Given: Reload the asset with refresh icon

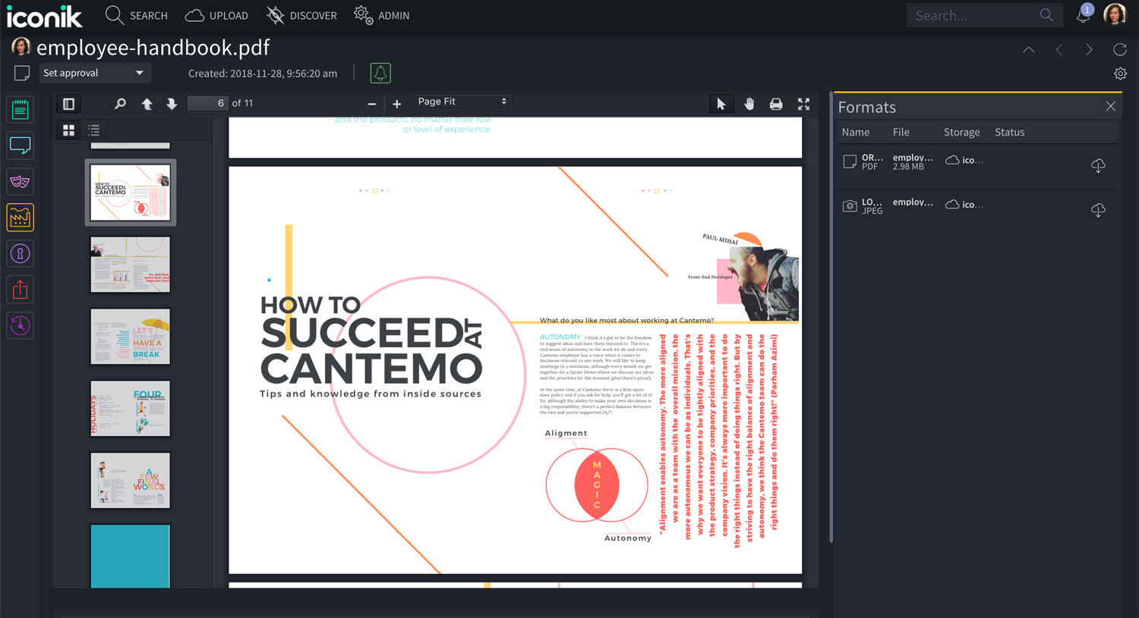Looking at the screenshot, I should pyautogui.click(x=1120, y=49).
